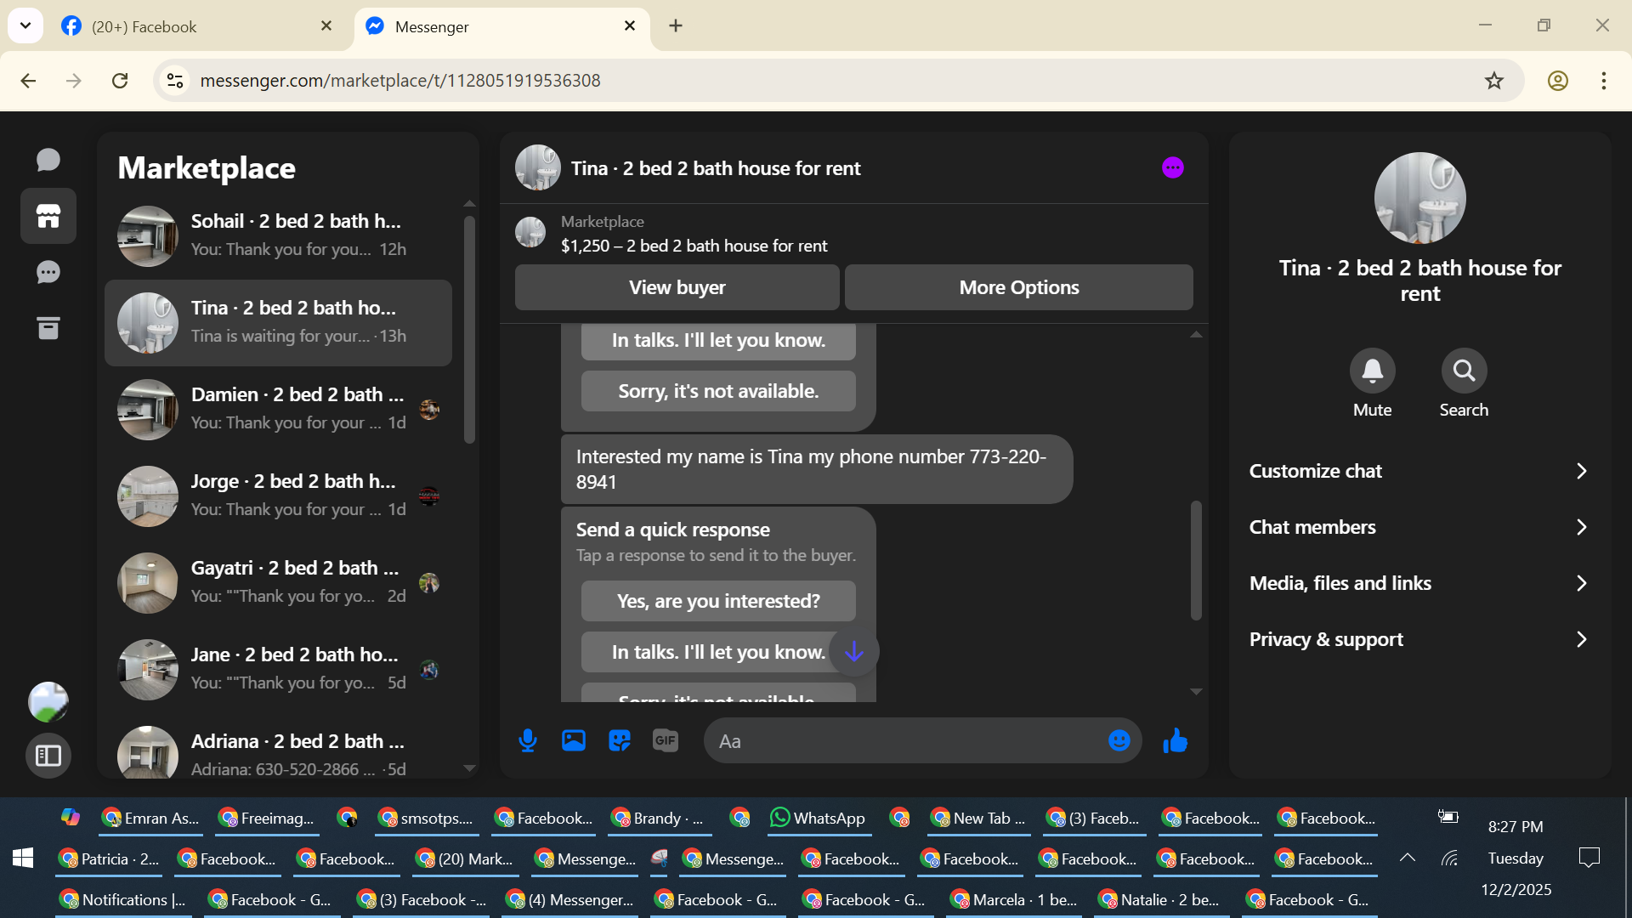Toggle conversation info with purple dots icon
This screenshot has height=918, width=1632.
[1173, 167]
